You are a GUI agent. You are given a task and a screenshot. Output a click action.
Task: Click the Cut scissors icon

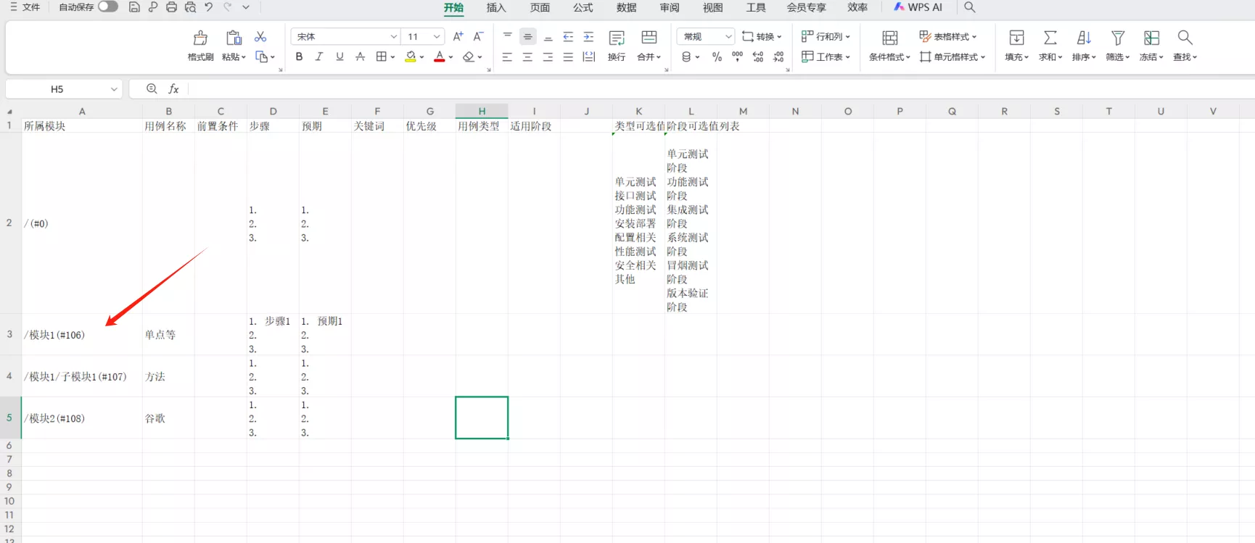[x=260, y=37]
